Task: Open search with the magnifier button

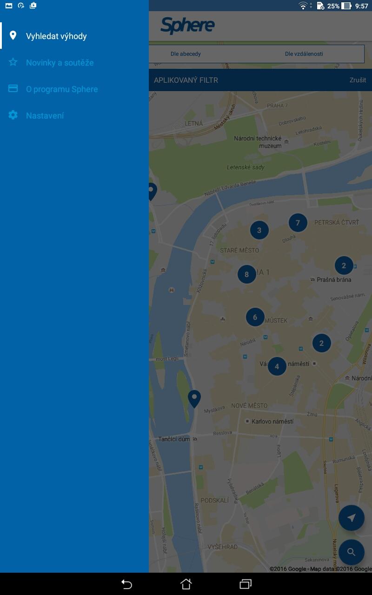Action: [x=352, y=552]
